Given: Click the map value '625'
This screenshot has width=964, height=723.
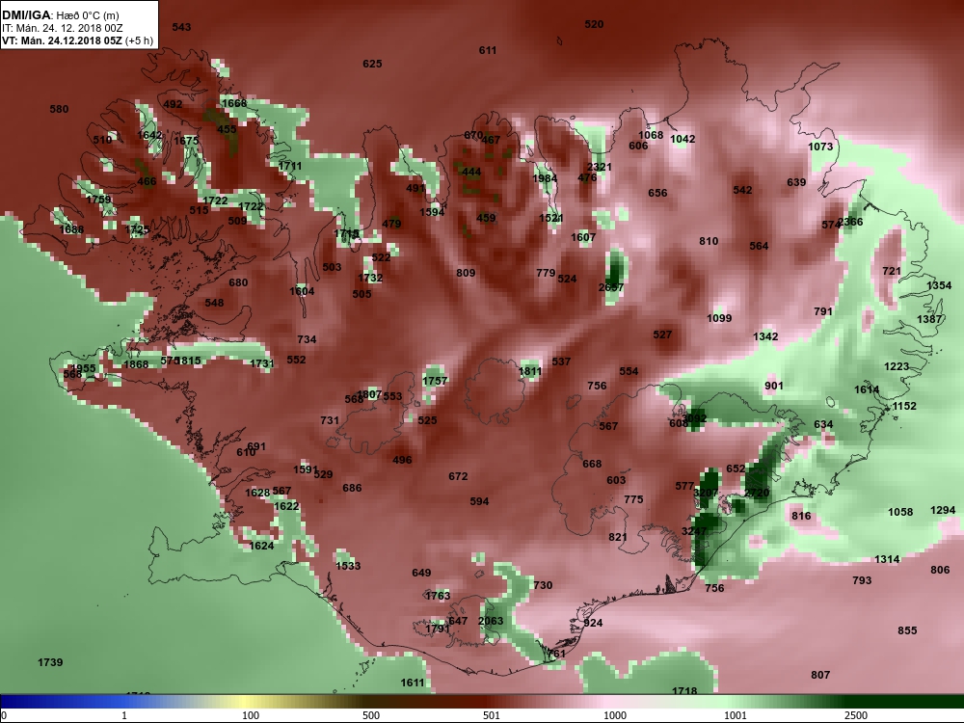Looking at the screenshot, I should (x=372, y=64).
